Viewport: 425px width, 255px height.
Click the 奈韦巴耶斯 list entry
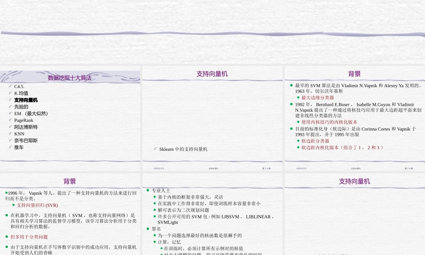pos(26,141)
